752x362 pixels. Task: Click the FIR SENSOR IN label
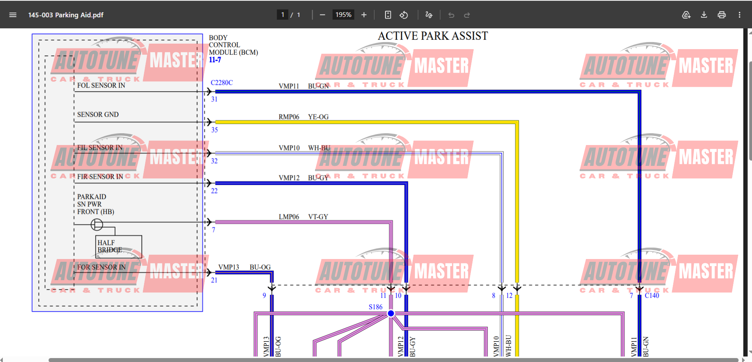coord(100,176)
